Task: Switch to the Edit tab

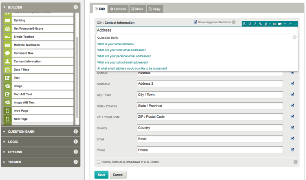Action: [100, 9]
